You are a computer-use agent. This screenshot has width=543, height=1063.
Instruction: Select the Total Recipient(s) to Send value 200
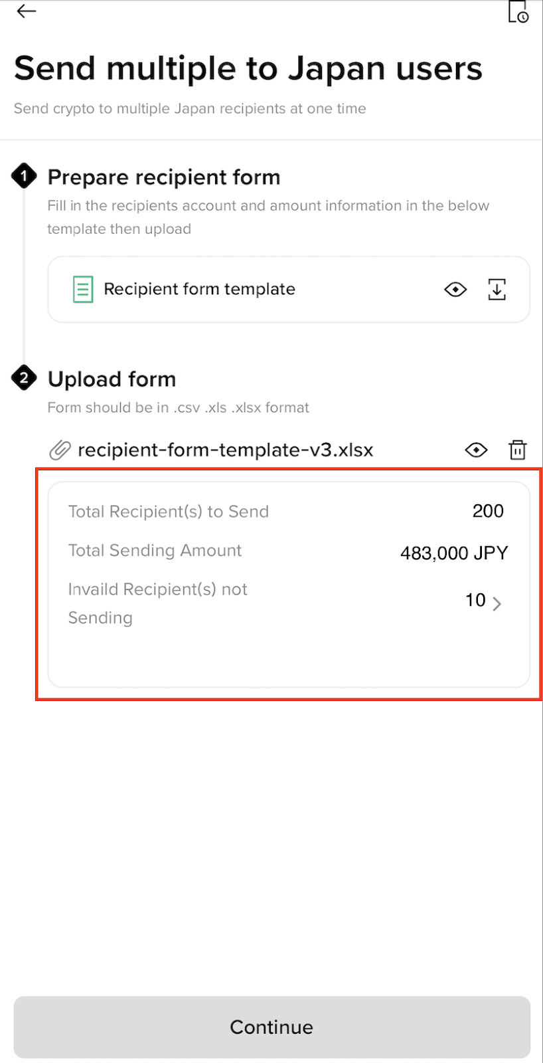[488, 511]
